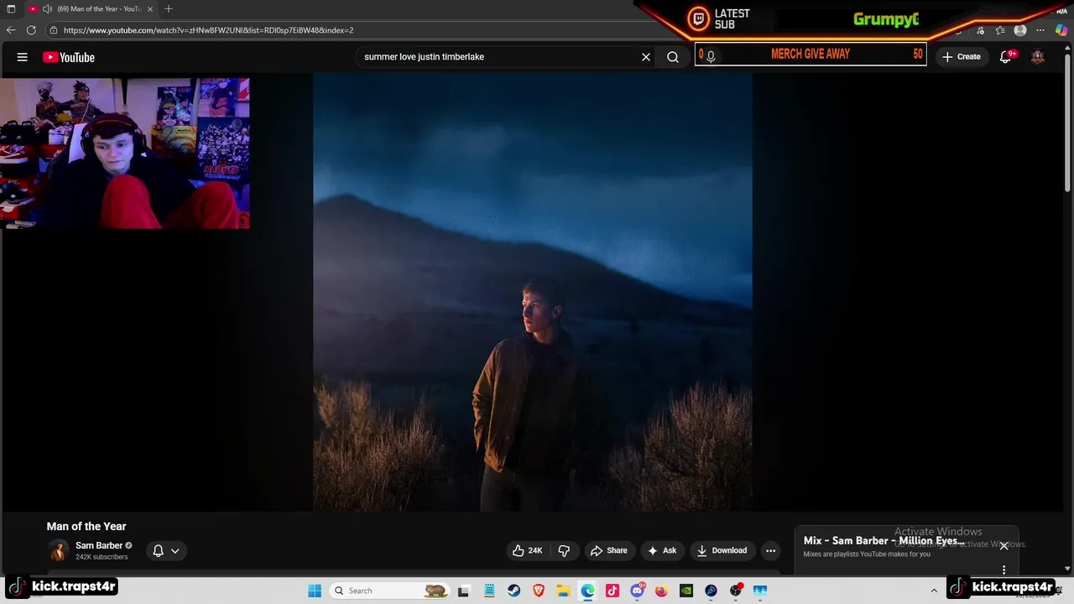Open Steam from the taskbar
Screen dimensions: 1074x604
click(x=514, y=591)
